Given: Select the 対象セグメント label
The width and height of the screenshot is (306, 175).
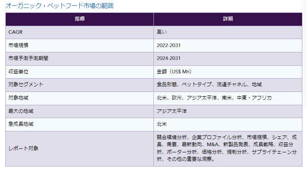Looking at the screenshot, I should (26, 84).
